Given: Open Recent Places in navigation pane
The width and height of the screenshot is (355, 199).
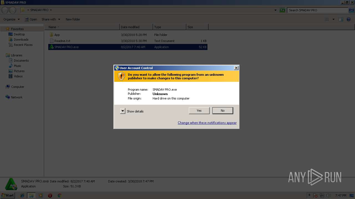Looking at the screenshot, I should 23,45.
